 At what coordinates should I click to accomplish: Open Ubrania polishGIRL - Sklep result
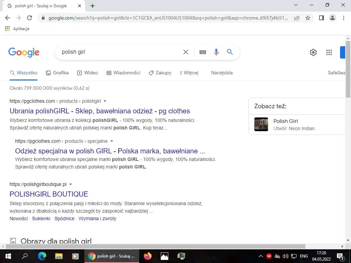pos(100,111)
